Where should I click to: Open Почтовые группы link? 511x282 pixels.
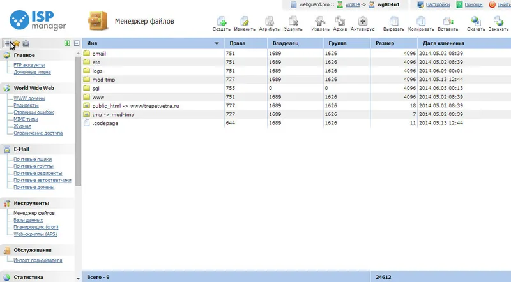pos(33,166)
